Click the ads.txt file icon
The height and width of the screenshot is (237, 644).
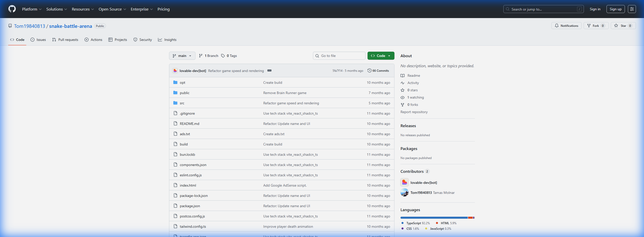tap(175, 134)
